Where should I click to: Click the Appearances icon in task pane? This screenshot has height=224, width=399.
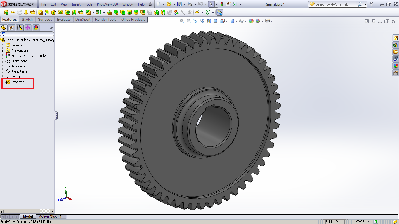point(395,66)
